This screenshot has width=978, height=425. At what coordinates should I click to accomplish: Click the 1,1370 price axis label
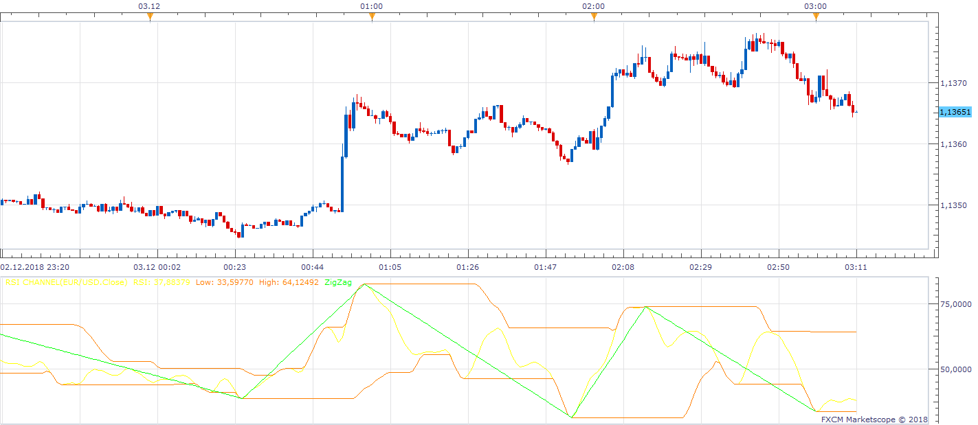[953, 83]
